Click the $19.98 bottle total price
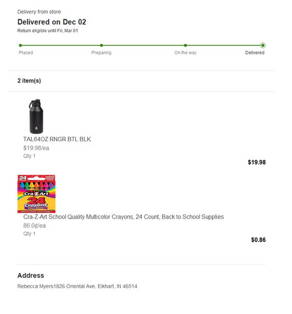Image resolution: width=292 pixels, height=314 pixels. click(257, 162)
